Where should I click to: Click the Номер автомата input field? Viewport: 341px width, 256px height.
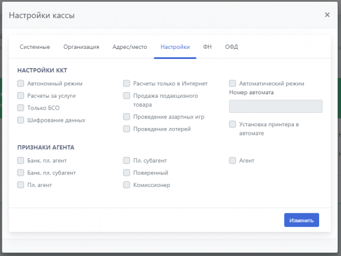coord(275,107)
